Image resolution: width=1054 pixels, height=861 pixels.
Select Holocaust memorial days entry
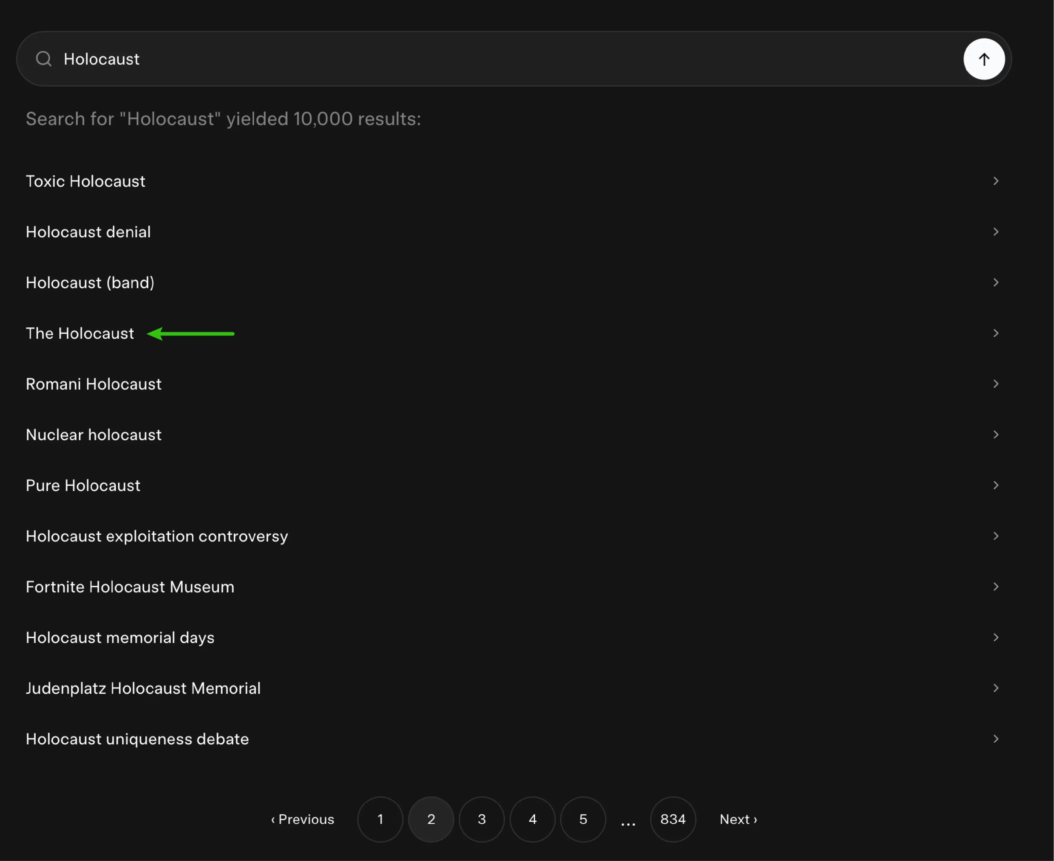120,638
